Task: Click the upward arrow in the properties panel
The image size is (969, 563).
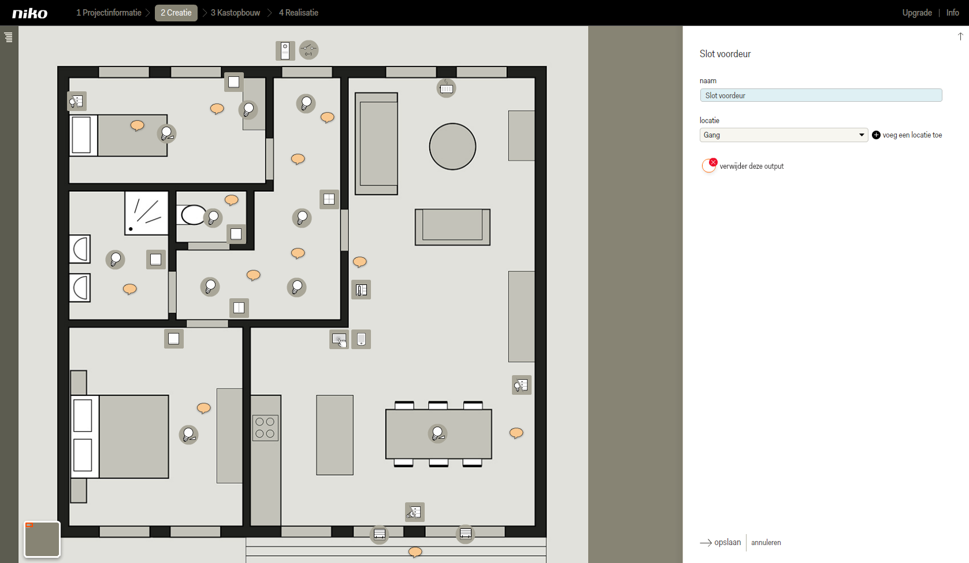Action: click(x=960, y=36)
